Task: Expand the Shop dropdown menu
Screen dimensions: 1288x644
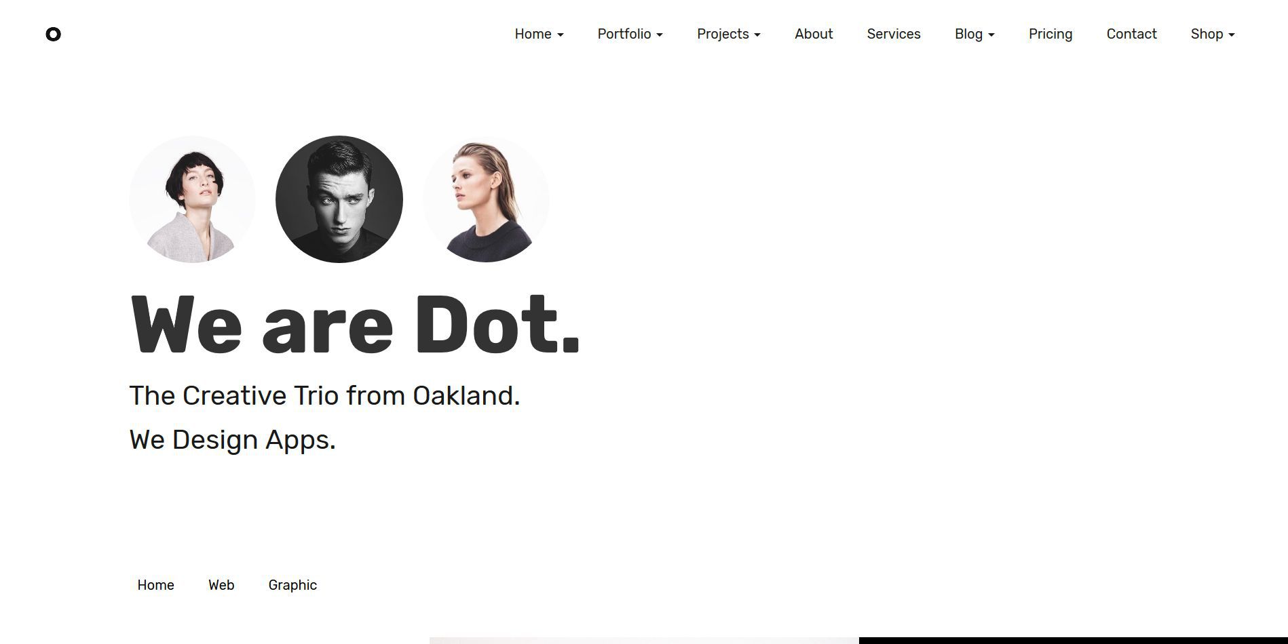Action: coord(1213,34)
